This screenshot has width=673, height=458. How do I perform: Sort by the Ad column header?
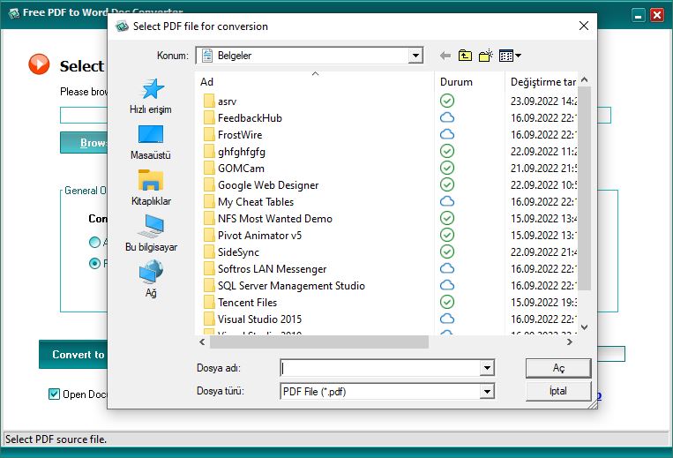pyautogui.click(x=314, y=82)
